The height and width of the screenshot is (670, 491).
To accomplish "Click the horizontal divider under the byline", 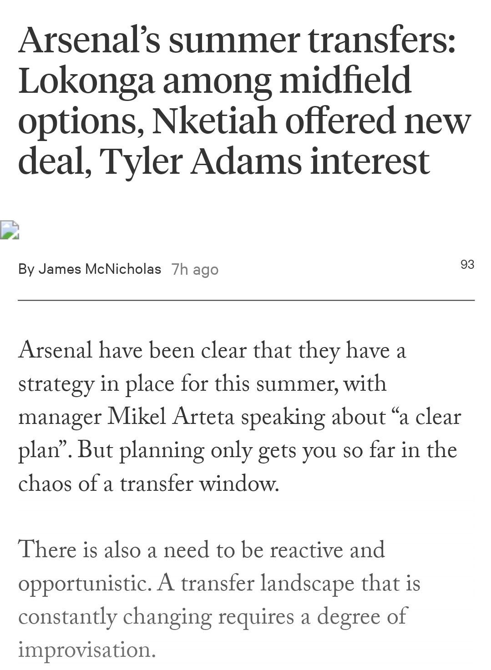I will (246, 300).
